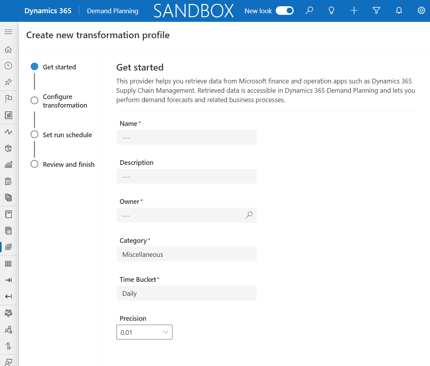Open notifications bell icon
The height and width of the screenshot is (366, 430).
399,11
